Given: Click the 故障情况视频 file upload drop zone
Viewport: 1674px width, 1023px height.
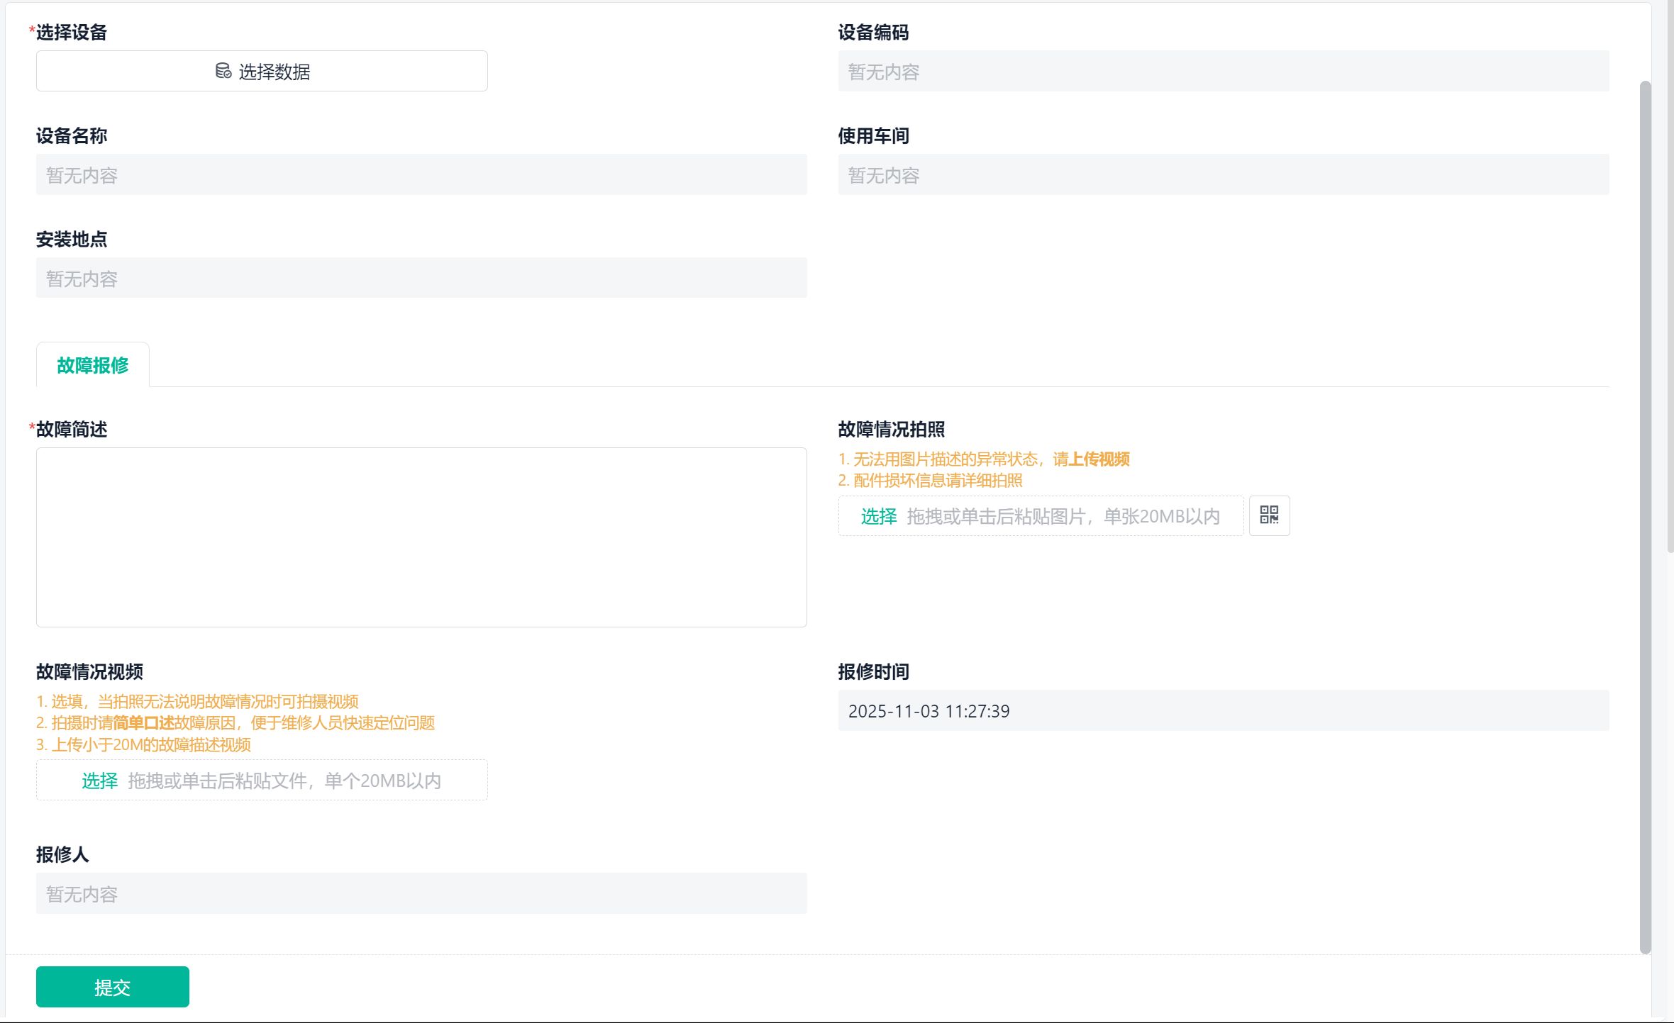Looking at the screenshot, I should [x=284, y=781].
